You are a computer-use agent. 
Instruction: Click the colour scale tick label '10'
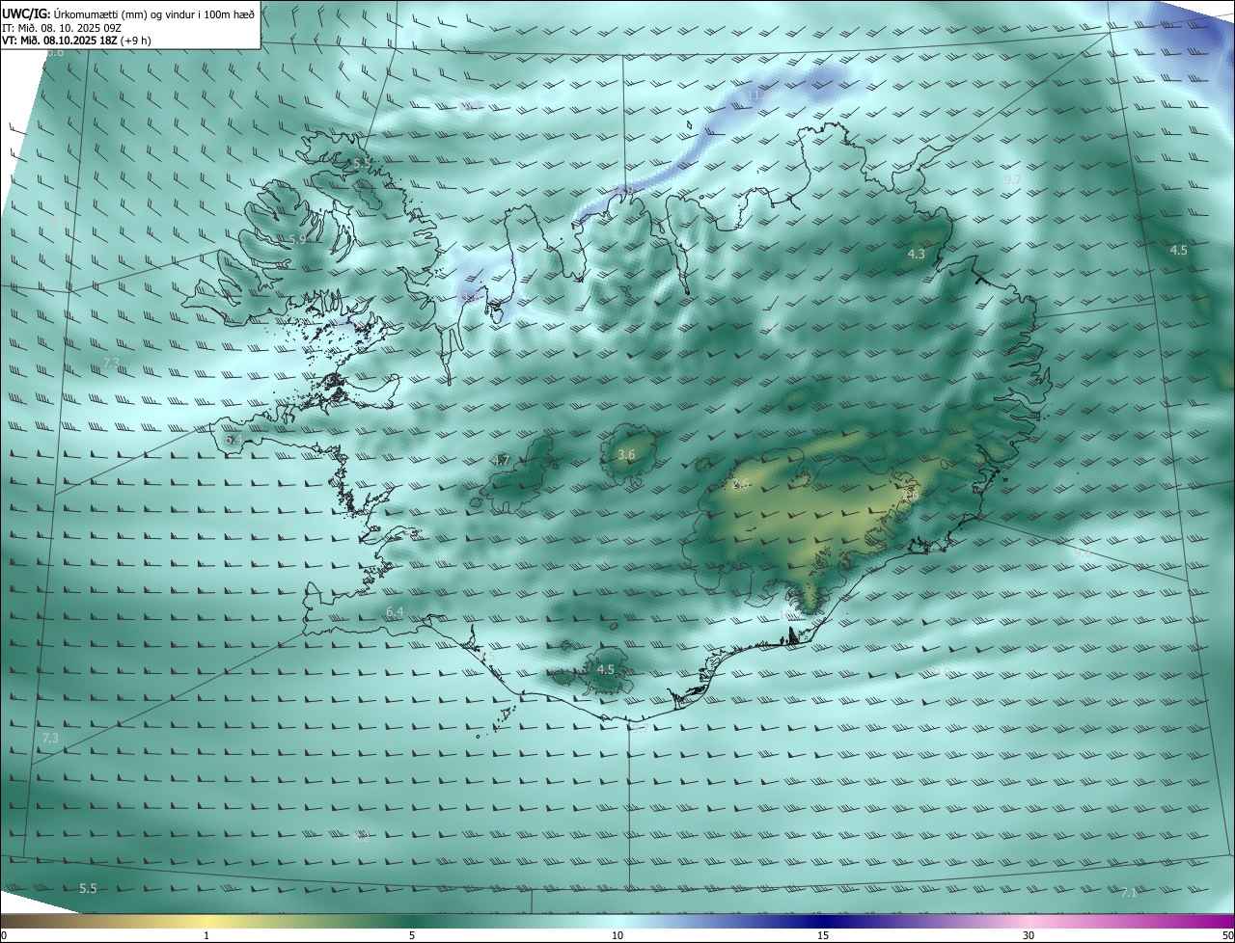click(617, 935)
